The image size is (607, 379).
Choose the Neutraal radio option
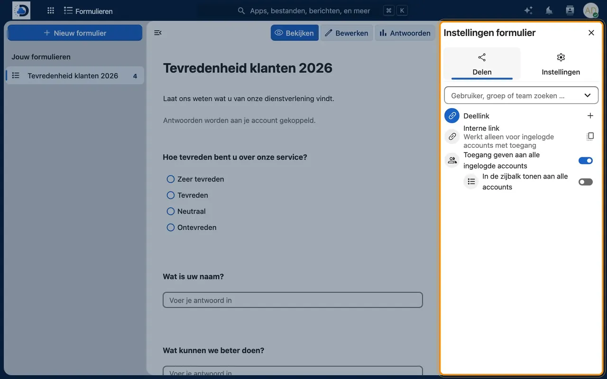pos(171,211)
